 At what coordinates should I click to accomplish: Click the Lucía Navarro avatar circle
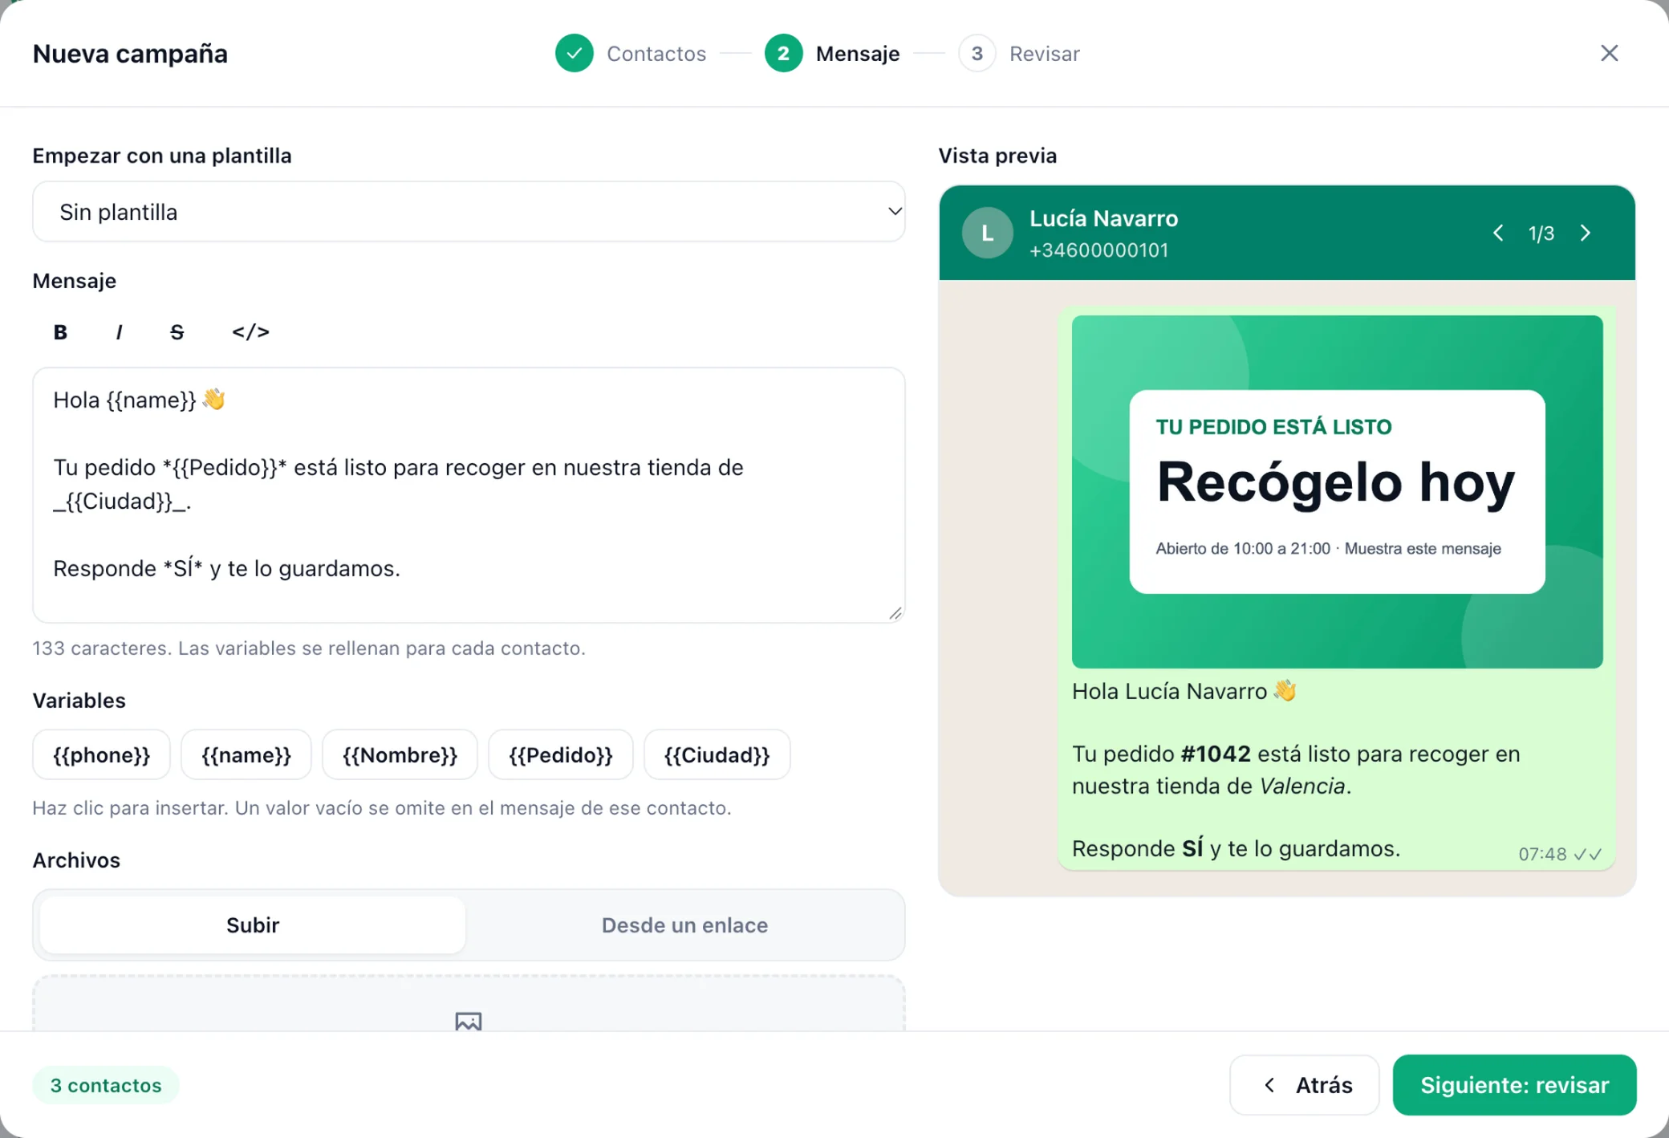[x=987, y=233]
